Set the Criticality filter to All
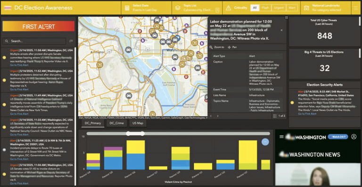The width and height of the screenshot is (362, 187). (x=255, y=8)
